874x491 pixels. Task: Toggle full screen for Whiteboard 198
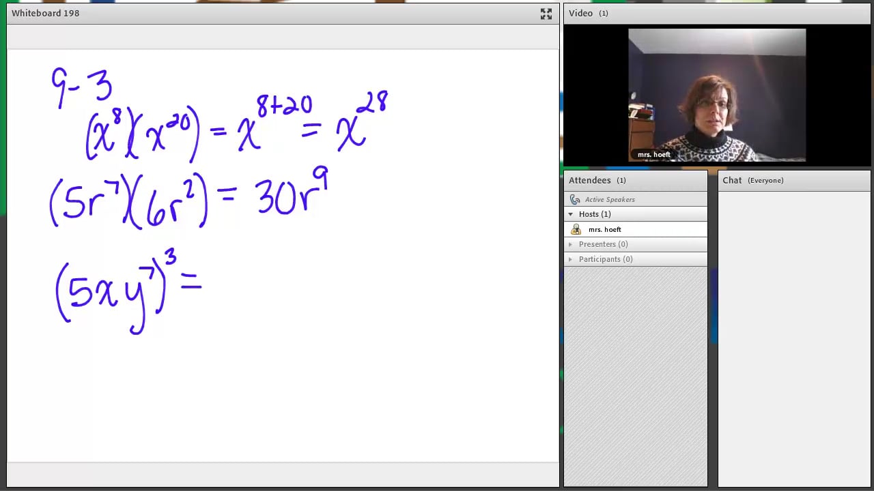pyautogui.click(x=546, y=14)
